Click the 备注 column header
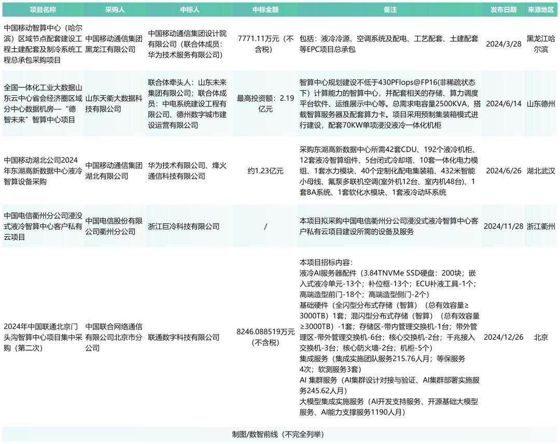Screen dimensions: 560x444 point(390,10)
